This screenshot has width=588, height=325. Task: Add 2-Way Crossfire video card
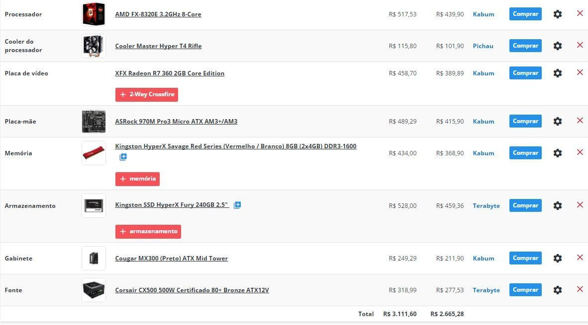(x=147, y=94)
